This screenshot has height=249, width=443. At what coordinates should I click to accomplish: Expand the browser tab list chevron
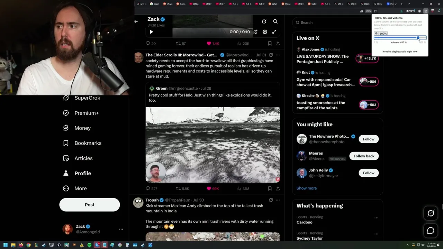pyautogui.click(x=408, y=4)
